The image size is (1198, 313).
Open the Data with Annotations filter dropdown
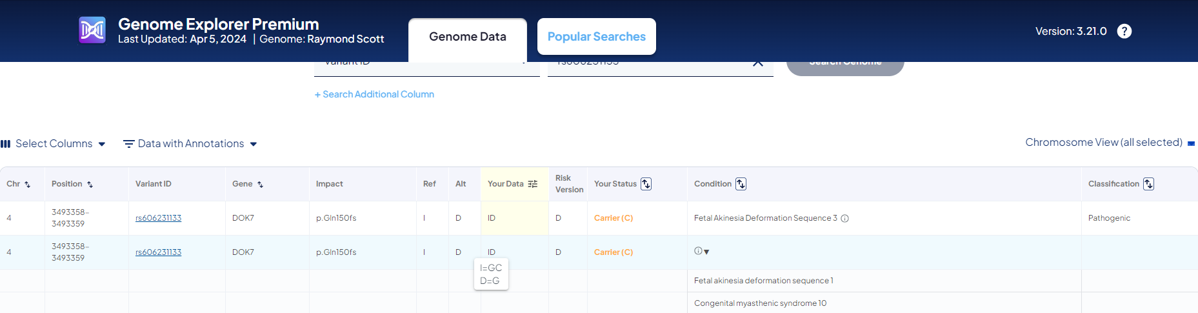coord(190,144)
